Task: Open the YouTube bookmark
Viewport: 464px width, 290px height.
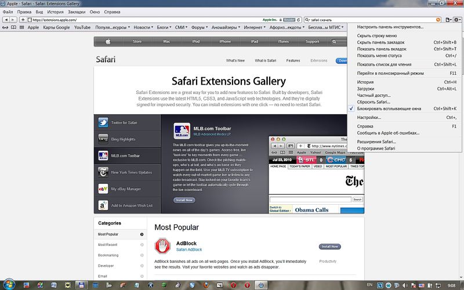Action: (x=82, y=27)
